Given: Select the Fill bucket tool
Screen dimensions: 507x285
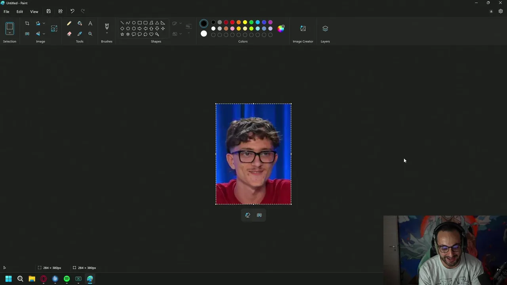Looking at the screenshot, I should point(80,23).
